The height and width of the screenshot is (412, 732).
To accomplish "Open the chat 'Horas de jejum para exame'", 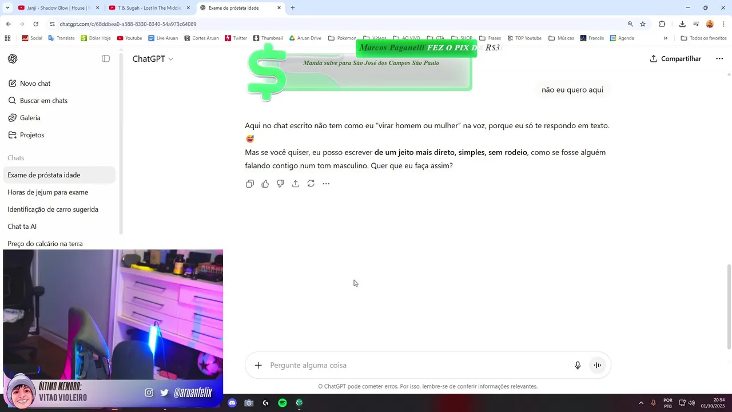I will point(59,192).
